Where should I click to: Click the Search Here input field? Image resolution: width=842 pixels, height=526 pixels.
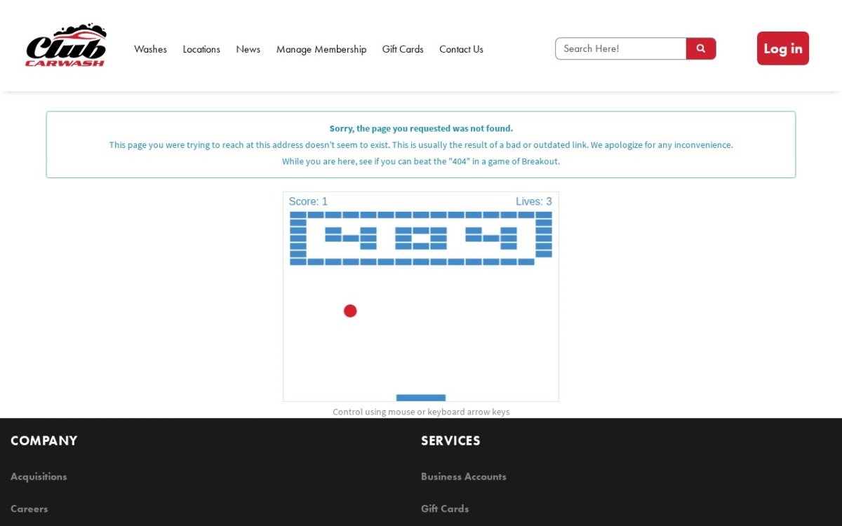621,48
